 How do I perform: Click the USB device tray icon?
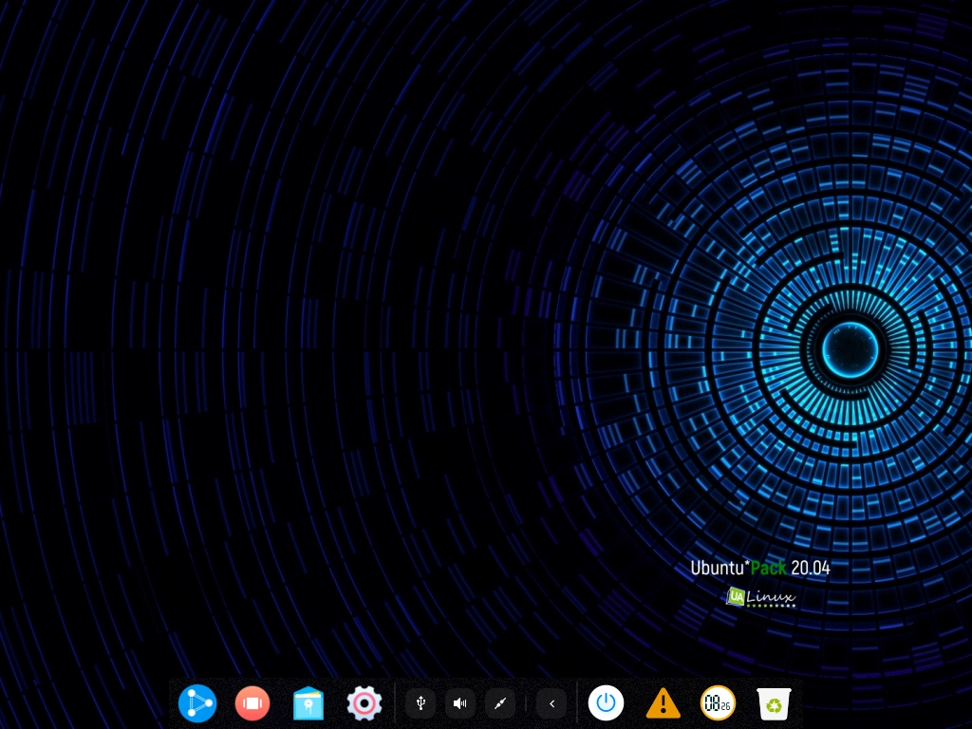coord(421,703)
